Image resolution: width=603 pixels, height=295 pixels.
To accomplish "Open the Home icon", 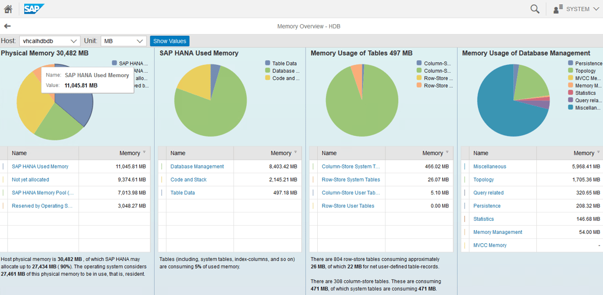I will (x=8, y=9).
